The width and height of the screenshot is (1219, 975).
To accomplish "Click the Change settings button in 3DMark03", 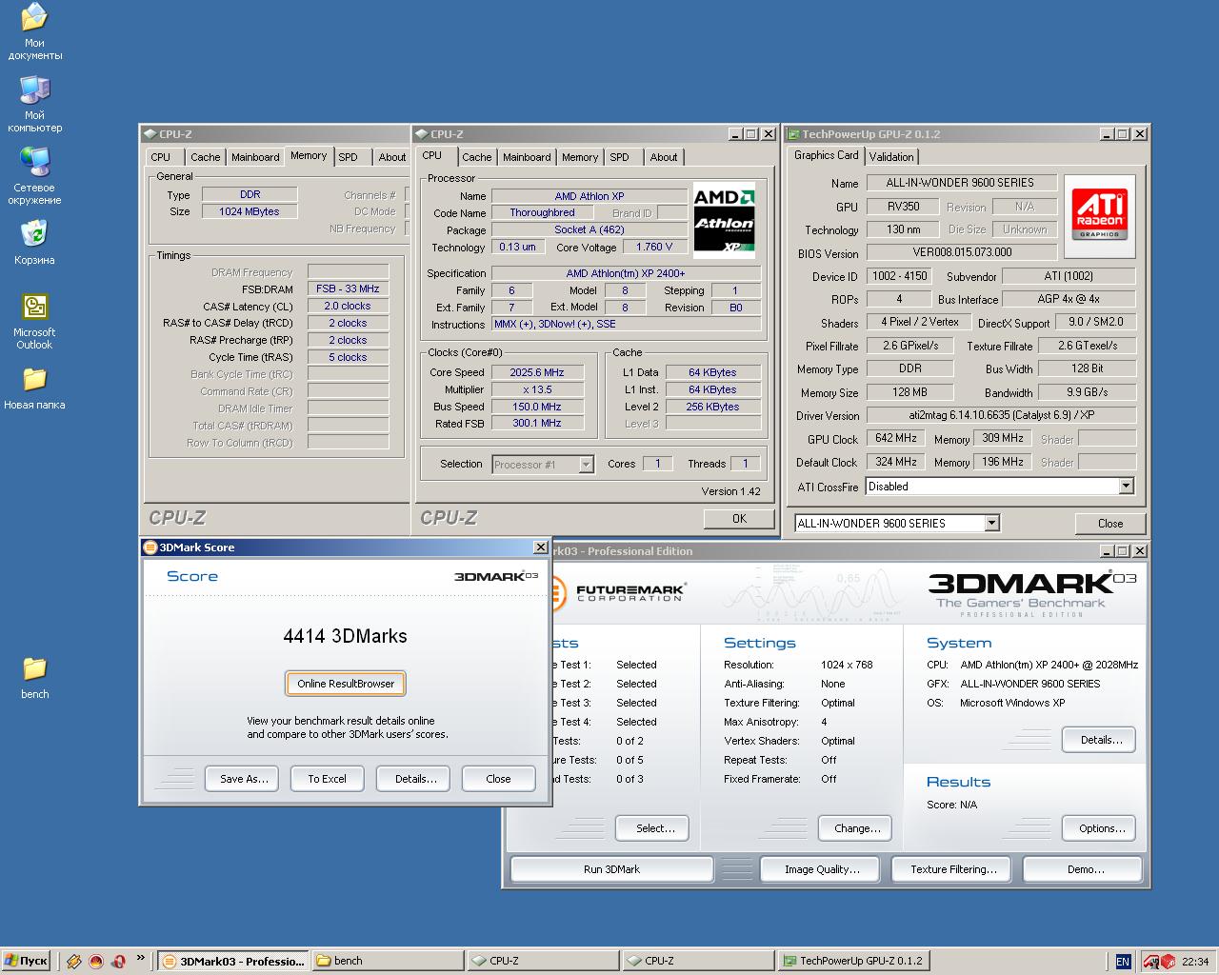I will 855,828.
